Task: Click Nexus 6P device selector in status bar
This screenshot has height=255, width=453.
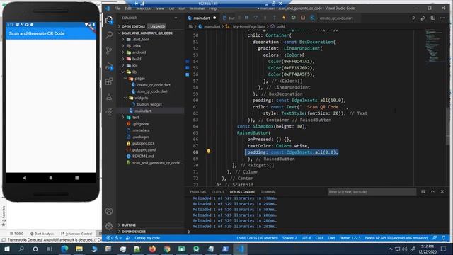Action: tap(396, 238)
